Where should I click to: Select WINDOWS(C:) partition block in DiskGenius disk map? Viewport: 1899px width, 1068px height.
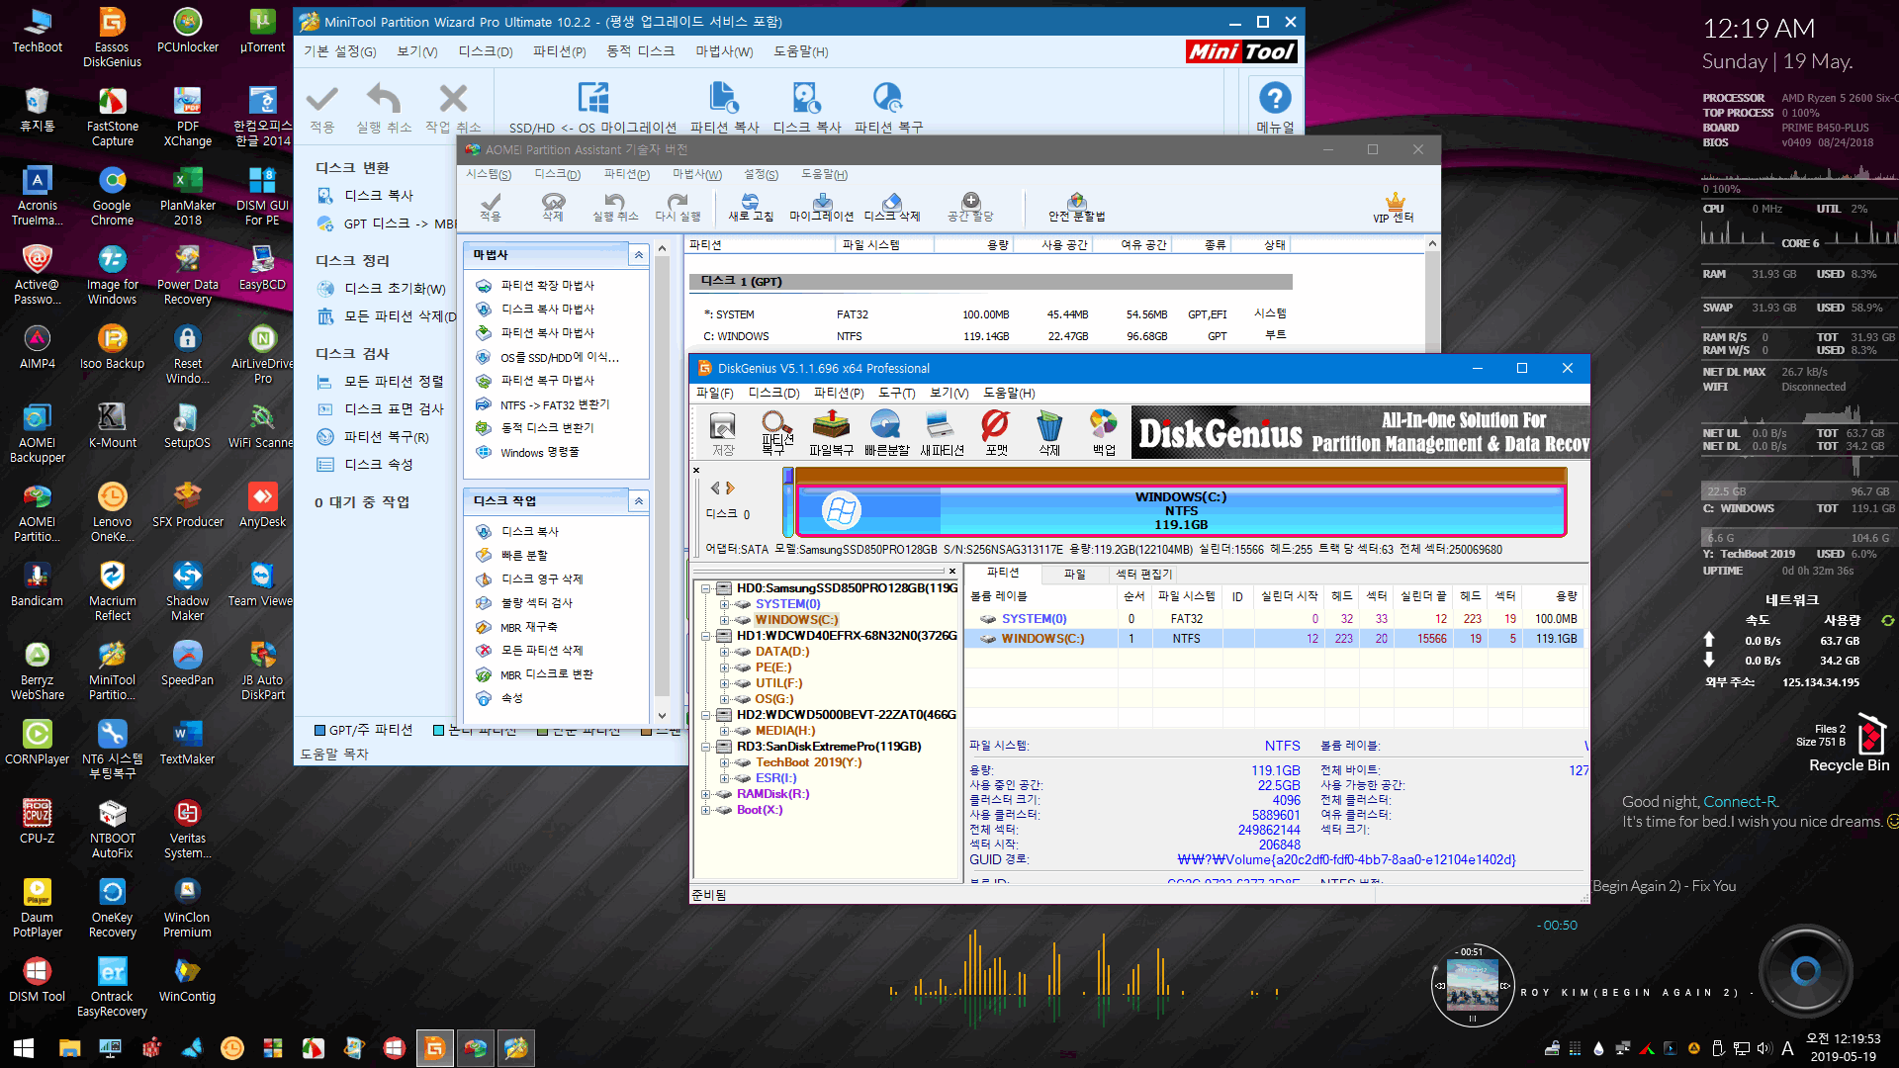point(1180,510)
